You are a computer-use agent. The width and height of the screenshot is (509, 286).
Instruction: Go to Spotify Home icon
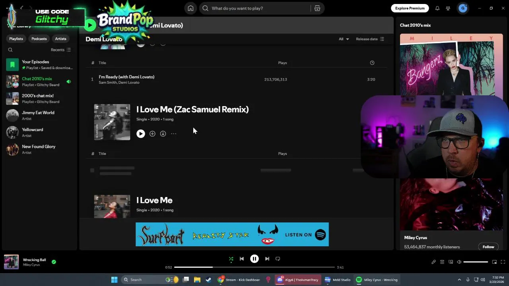pos(190,8)
